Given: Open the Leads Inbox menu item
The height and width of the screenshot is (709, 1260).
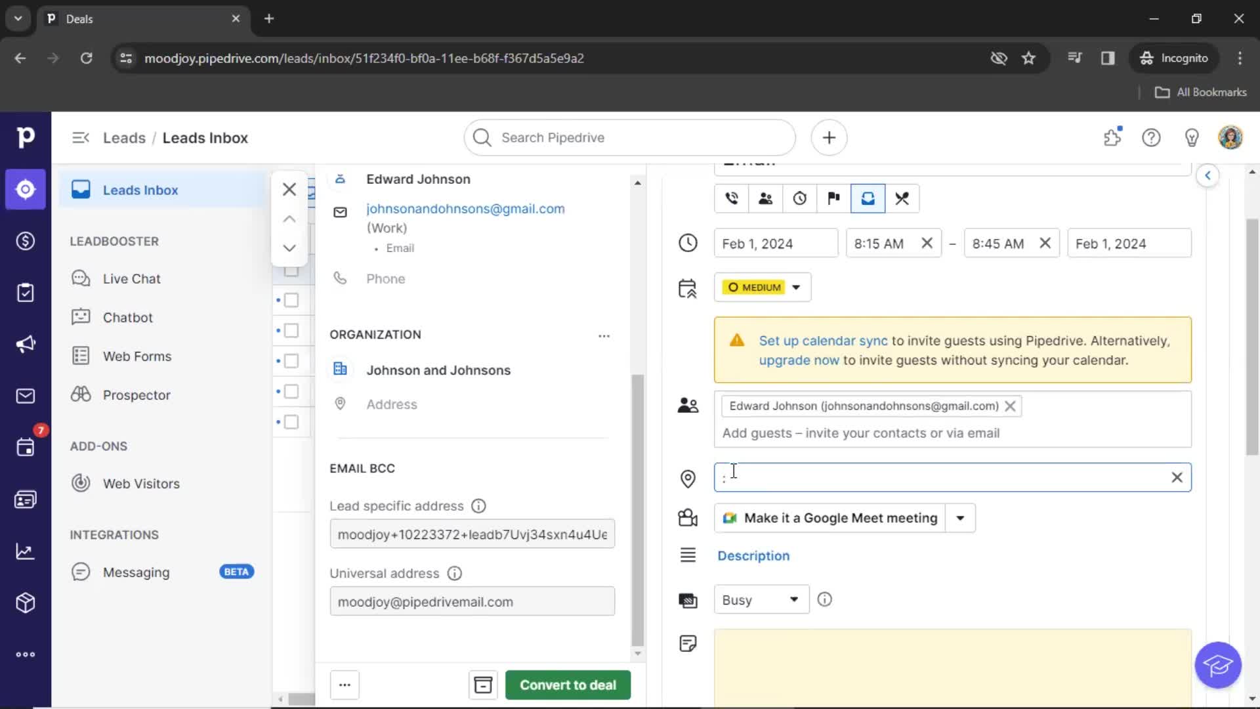Looking at the screenshot, I should 141,190.
